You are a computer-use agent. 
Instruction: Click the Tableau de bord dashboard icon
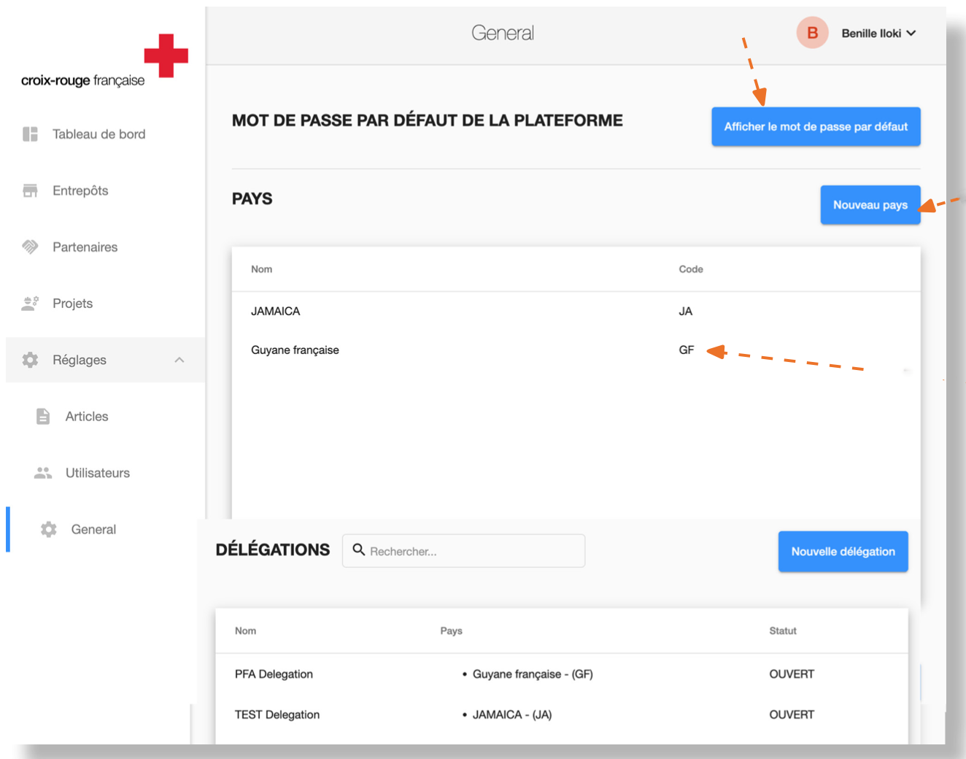[30, 134]
